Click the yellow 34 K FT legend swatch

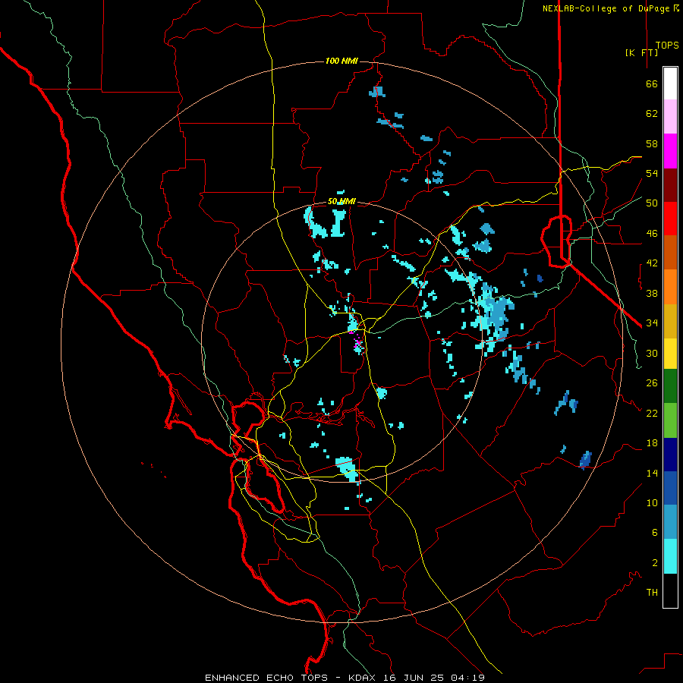coord(670,354)
